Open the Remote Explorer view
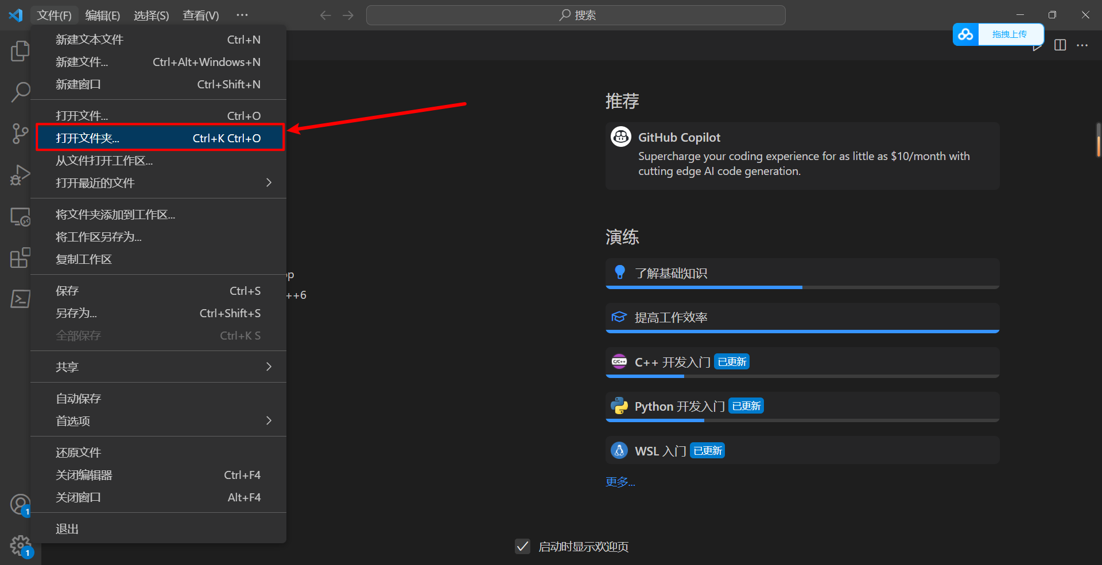1102x565 pixels. click(x=20, y=216)
